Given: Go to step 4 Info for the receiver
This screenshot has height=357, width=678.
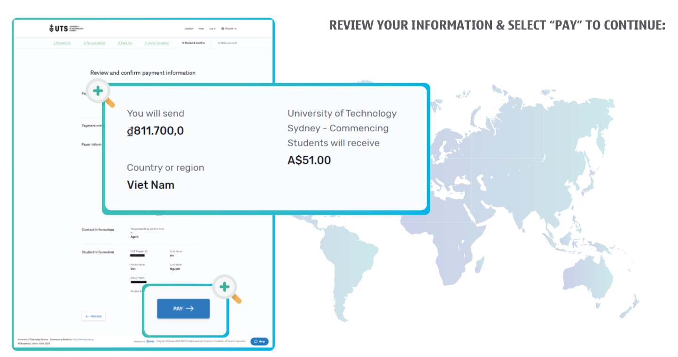Looking at the screenshot, I should pyautogui.click(x=157, y=43).
